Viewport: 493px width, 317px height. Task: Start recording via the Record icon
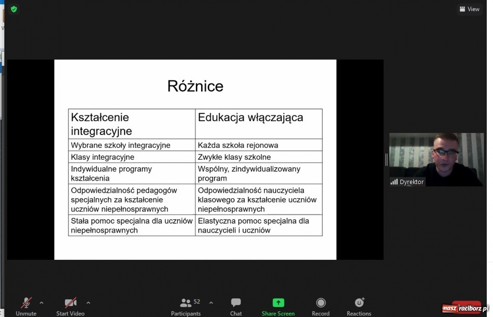click(x=321, y=302)
